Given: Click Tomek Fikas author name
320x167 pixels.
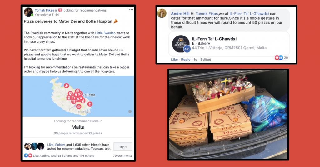Looking at the screenshot, I should (44, 10).
